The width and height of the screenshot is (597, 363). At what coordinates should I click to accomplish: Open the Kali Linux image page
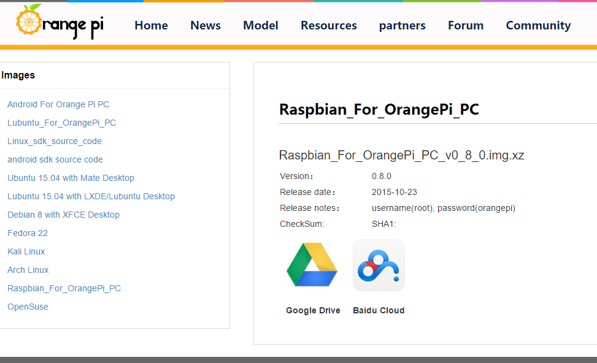click(26, 251)
